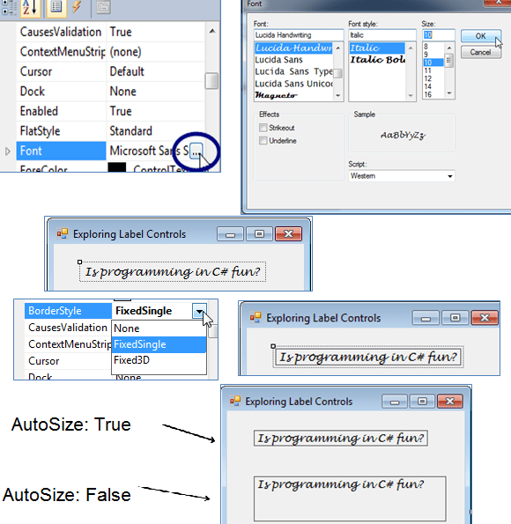Expand the Font property triangle
Viewport: 511px width, 524px height.
coord(7,151)
